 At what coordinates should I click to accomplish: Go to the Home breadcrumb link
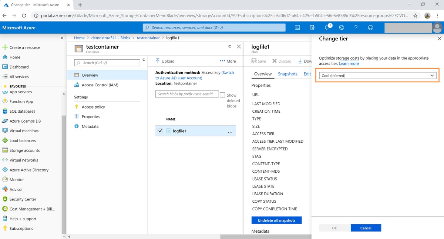click(79, 38)
